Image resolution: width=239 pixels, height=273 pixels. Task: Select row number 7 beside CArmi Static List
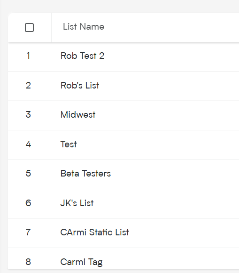[x=28, y=232]
